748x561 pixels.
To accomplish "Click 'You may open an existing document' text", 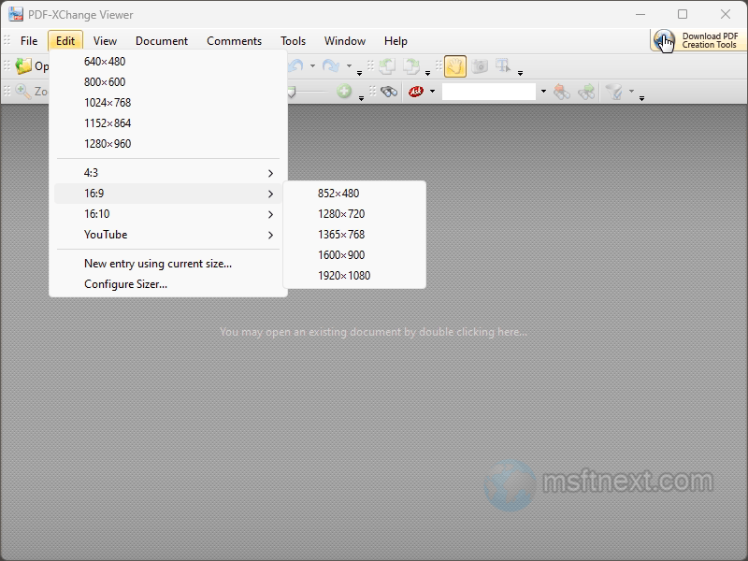I will [x=373, y=332].
